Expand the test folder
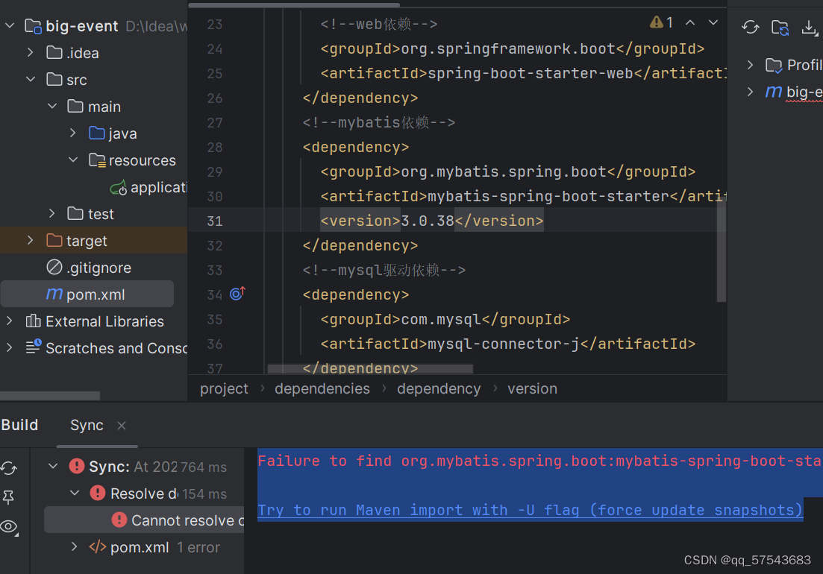The height and width of the screenshot is (574, 823). click(52, 213)
